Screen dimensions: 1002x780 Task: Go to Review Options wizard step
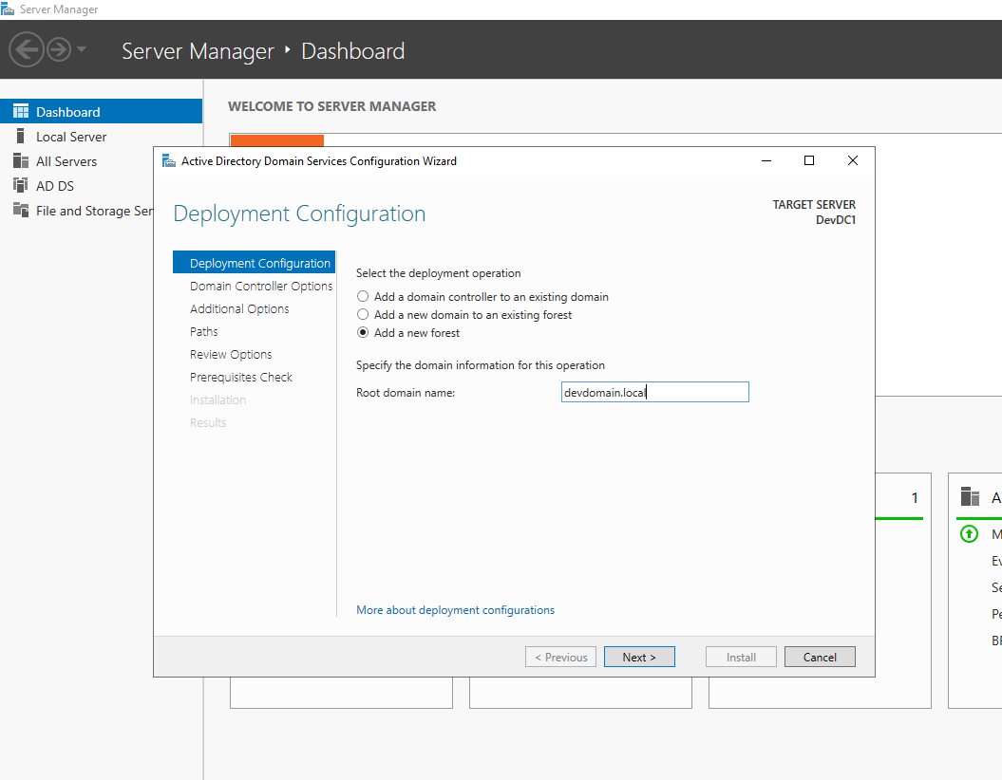tap(231, 354)
